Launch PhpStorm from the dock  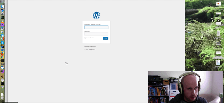point(2,71)
